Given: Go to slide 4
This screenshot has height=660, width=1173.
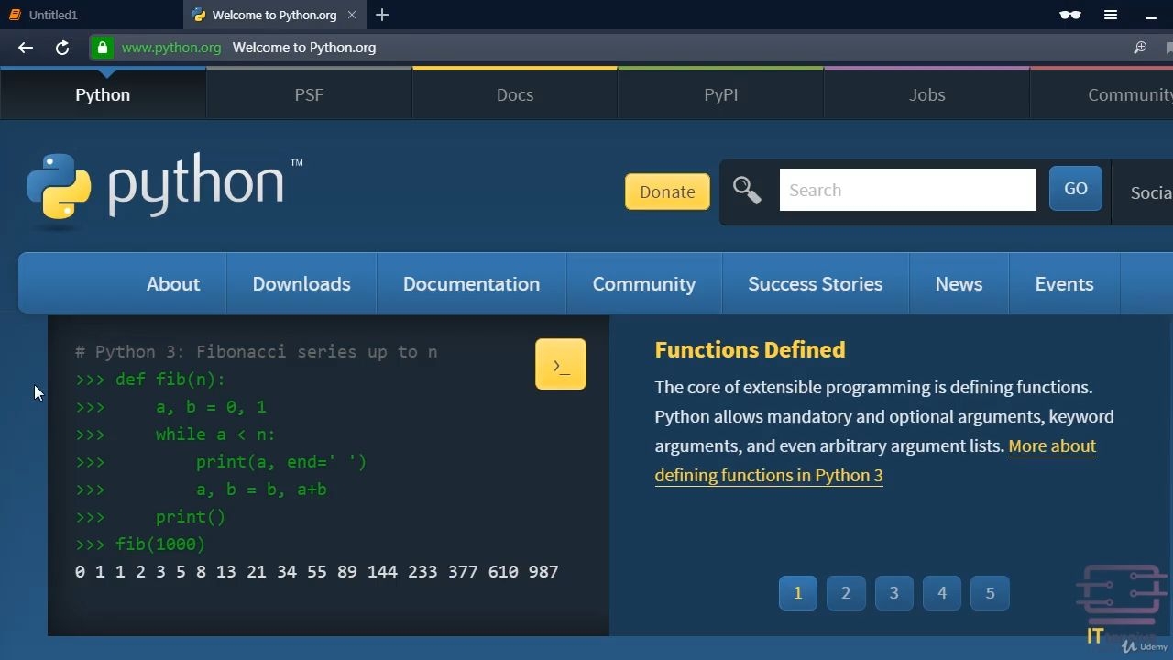Looking at the screenshot, I should (x=942, y=593).
